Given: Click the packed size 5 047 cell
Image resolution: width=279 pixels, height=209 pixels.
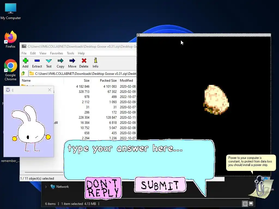Looking at the screenshot, I should [113, 128].
